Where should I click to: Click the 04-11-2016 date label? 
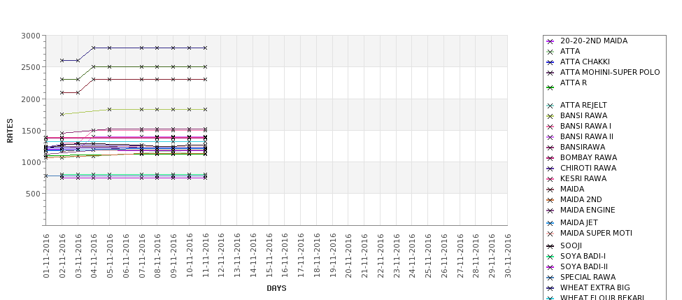[x=94, y=256]
